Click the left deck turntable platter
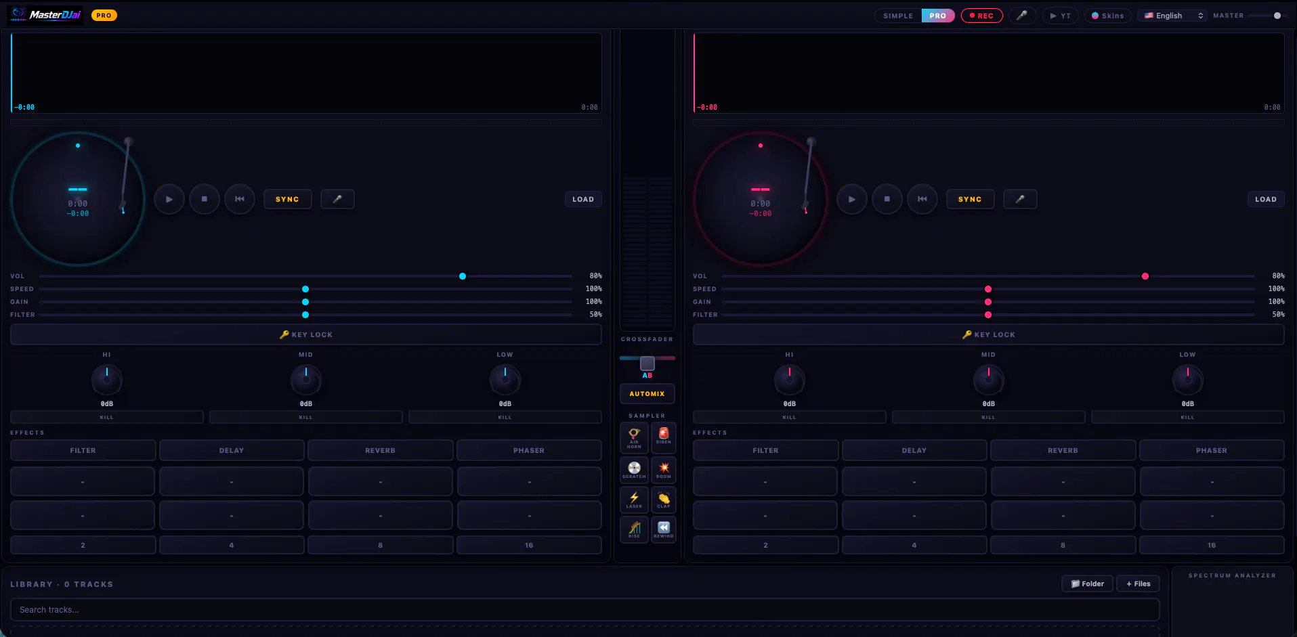This screenshot has width=1297, height=637. pos(78,199)
